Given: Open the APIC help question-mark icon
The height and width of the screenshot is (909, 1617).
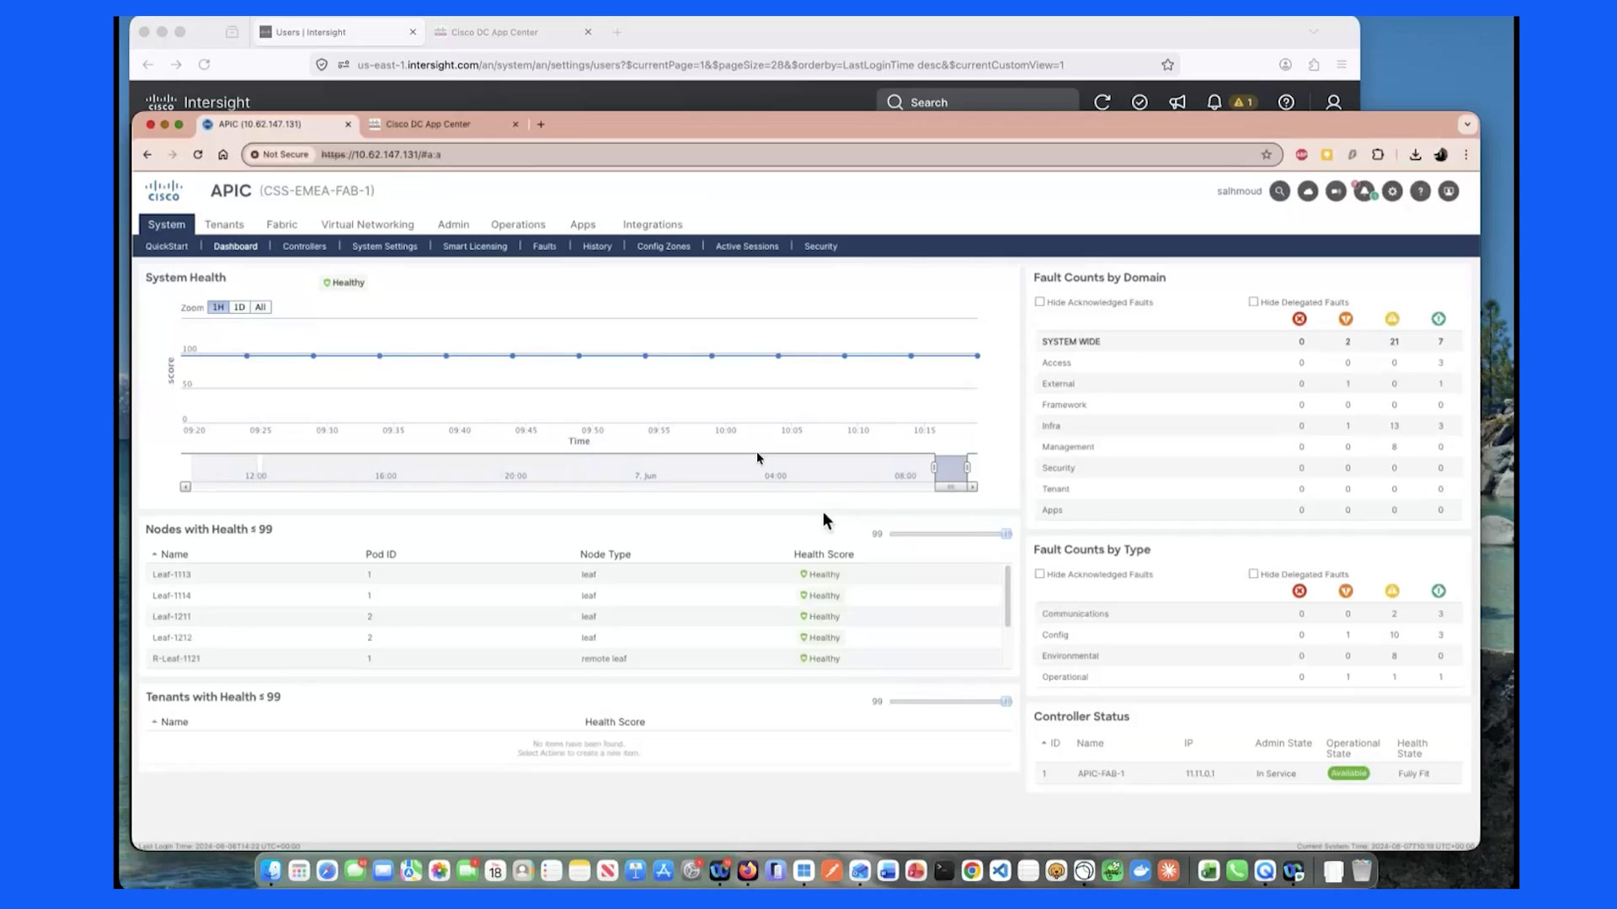Looking at the screenshot, I should point(1421,191).
